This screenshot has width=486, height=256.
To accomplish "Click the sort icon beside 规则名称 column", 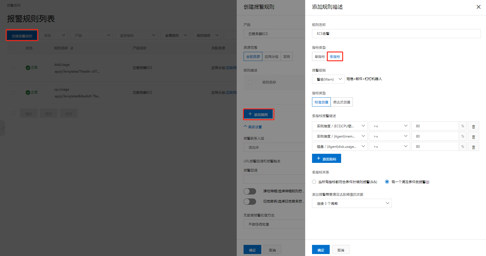I will click(72, 48).
